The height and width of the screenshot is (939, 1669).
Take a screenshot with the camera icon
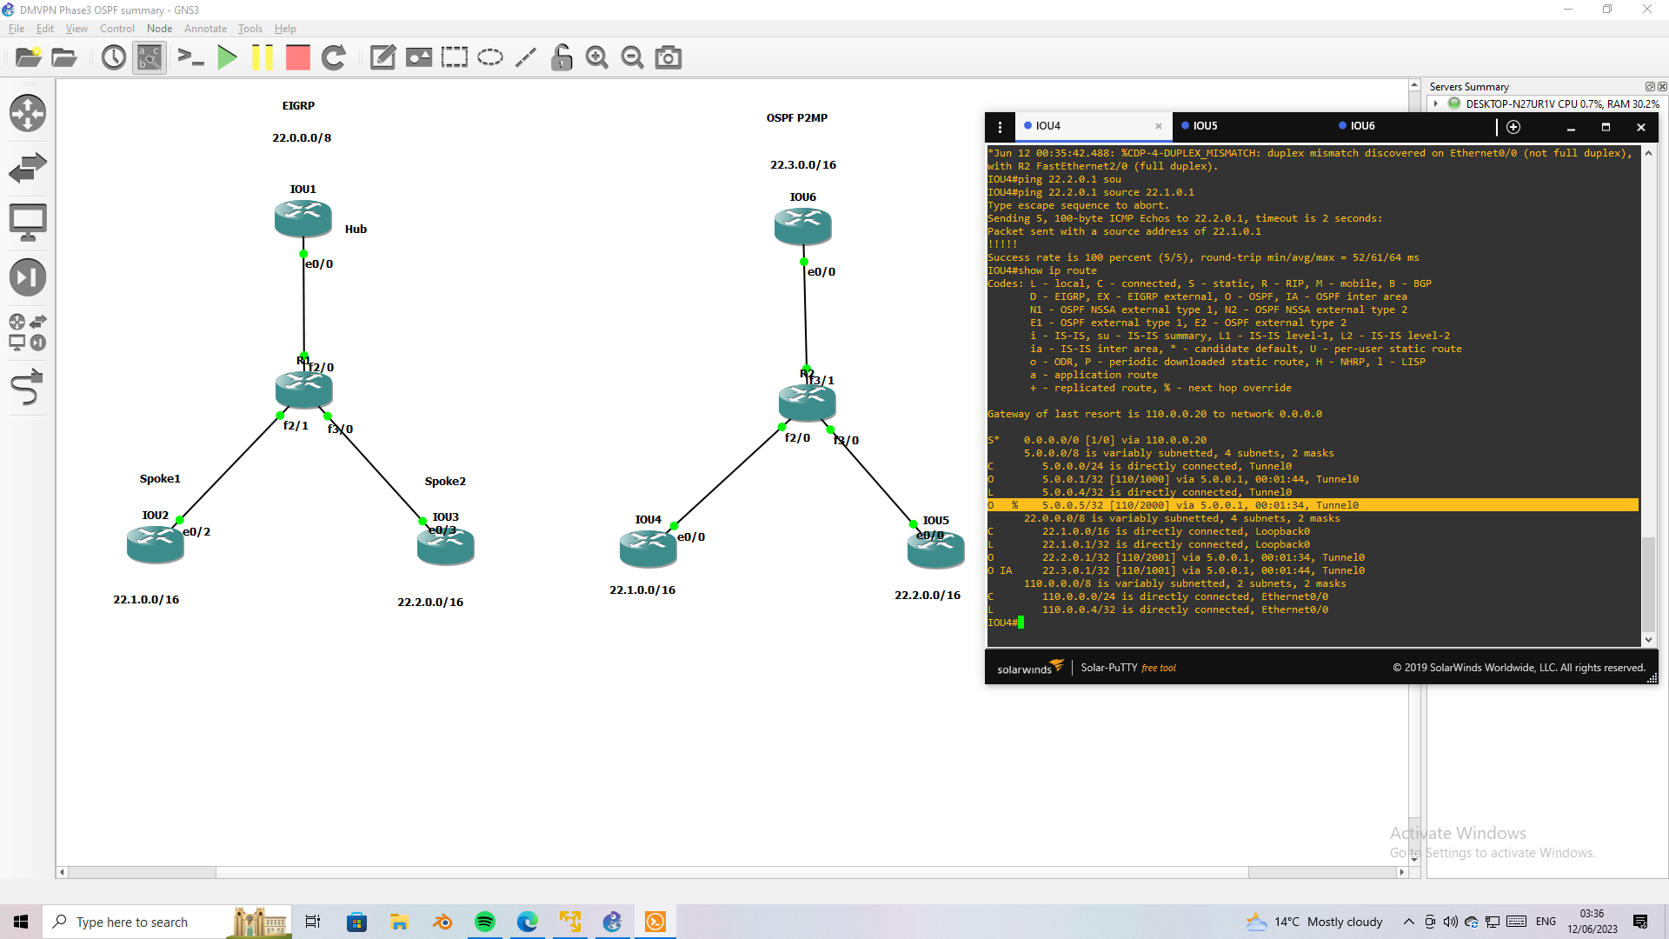pos(668,57)
